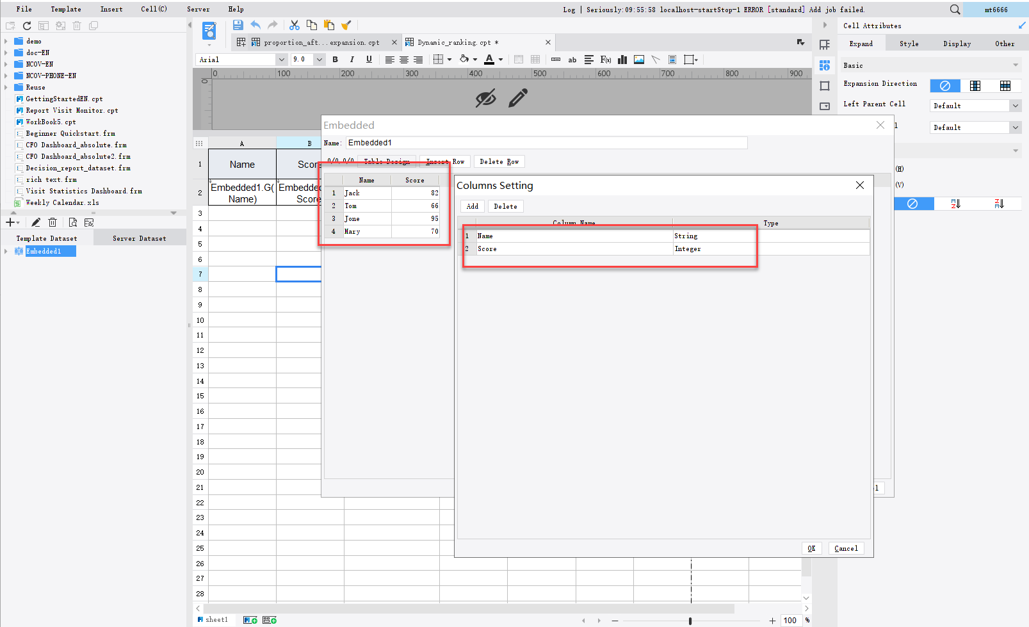Switch to the Server Dataset tab
The height and width of the screenshot is (627, 1029).
tap(140, 238)
